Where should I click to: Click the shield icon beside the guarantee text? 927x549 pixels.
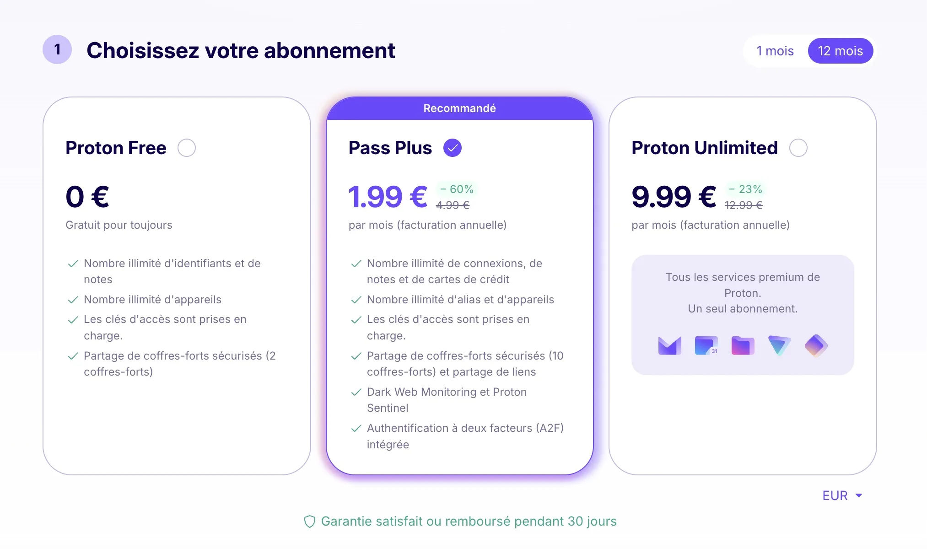pyautogui.click(x=310, y=522)
